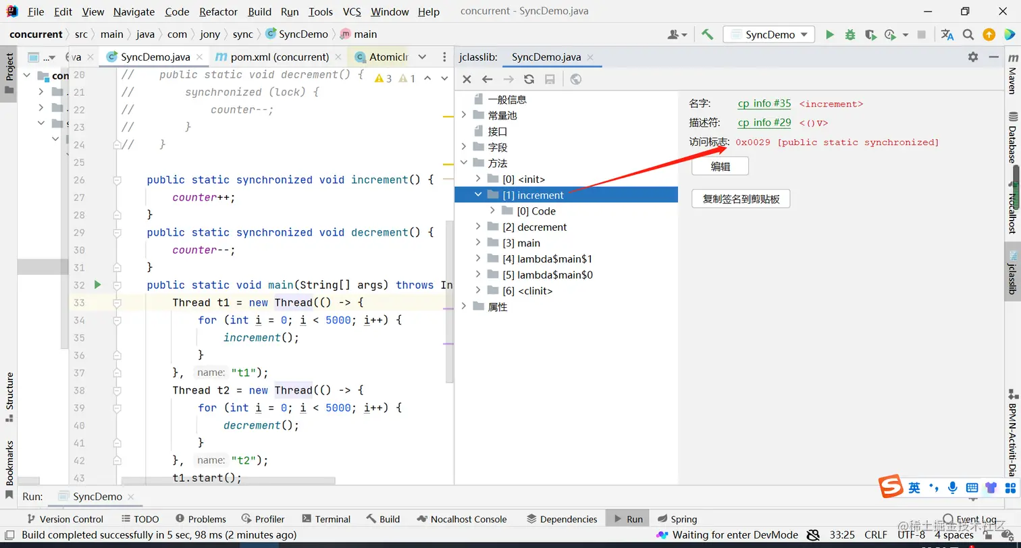Switch to the SyncDemo.java editor tab
This screenshot has height=548, width=1021.
[x=155, y=57]
